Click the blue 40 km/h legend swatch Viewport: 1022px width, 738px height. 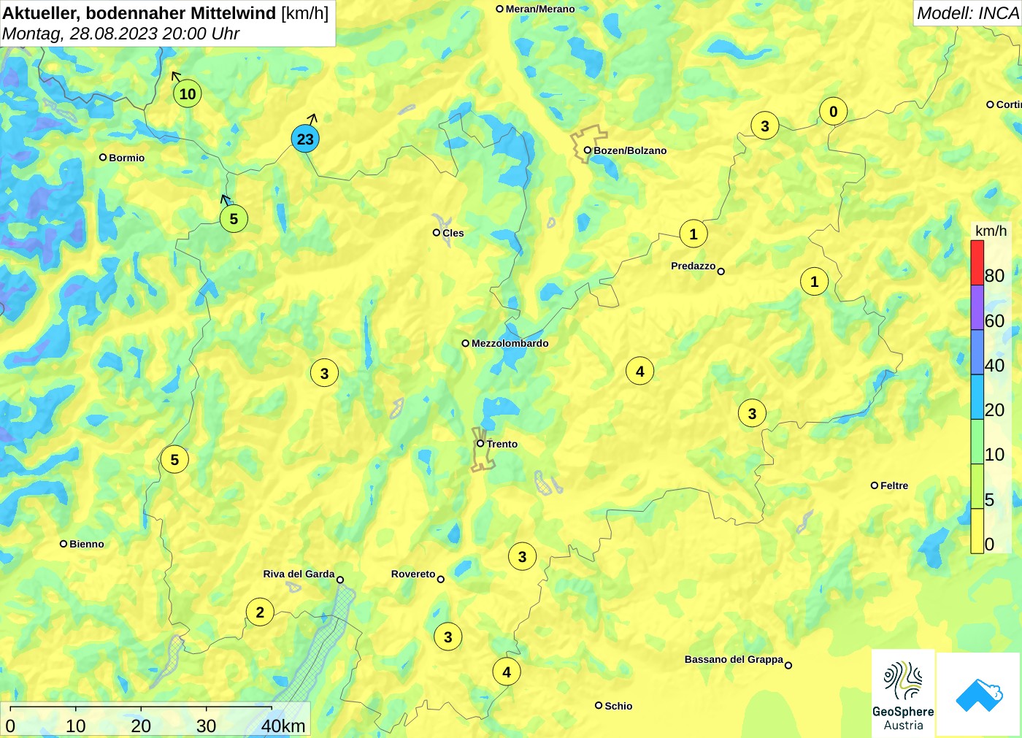click(977, 353)
